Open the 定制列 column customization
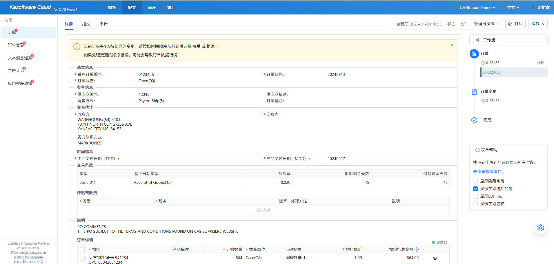The height and width of the screenshot is (264, 554). point(439,243)
